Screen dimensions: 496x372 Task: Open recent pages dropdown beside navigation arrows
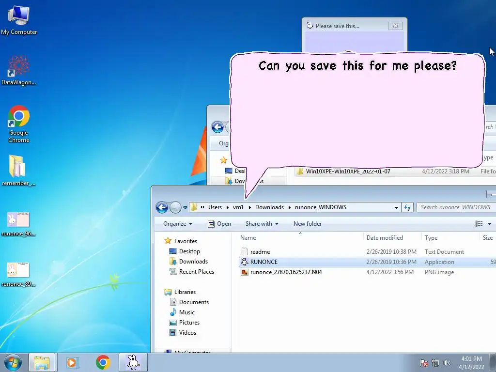click(x=186, y=208)
